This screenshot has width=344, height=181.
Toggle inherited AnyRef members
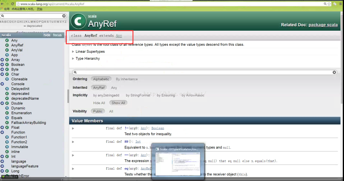(x=99, y=88)
